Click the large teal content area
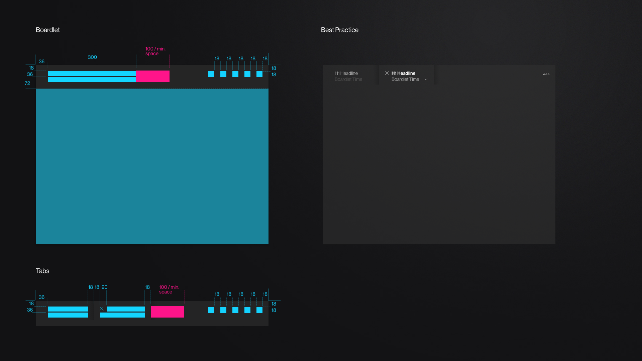The width and height of the screenshot is (642, 361). pyautogui.click(x=152, y=166)
